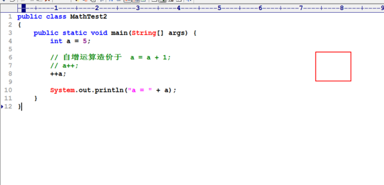
Task: Click ruler column mark 5
Action: [220, 8]
